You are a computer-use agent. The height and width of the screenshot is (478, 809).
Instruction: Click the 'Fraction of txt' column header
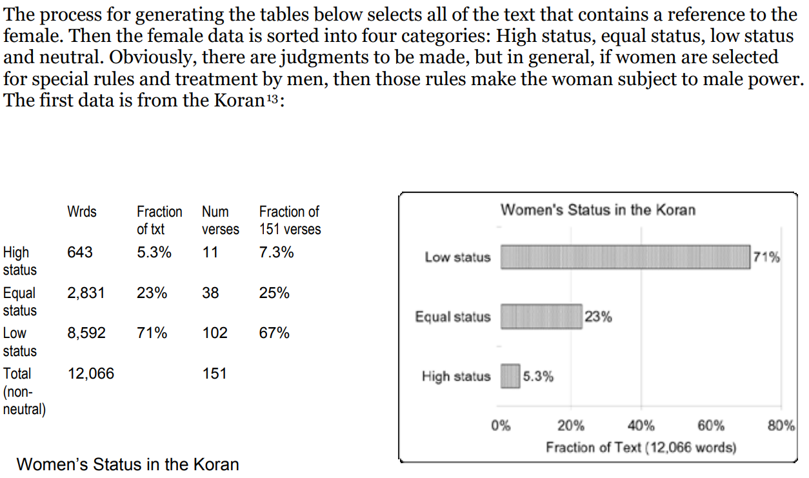pyautogui.click(x=159, y=220)
